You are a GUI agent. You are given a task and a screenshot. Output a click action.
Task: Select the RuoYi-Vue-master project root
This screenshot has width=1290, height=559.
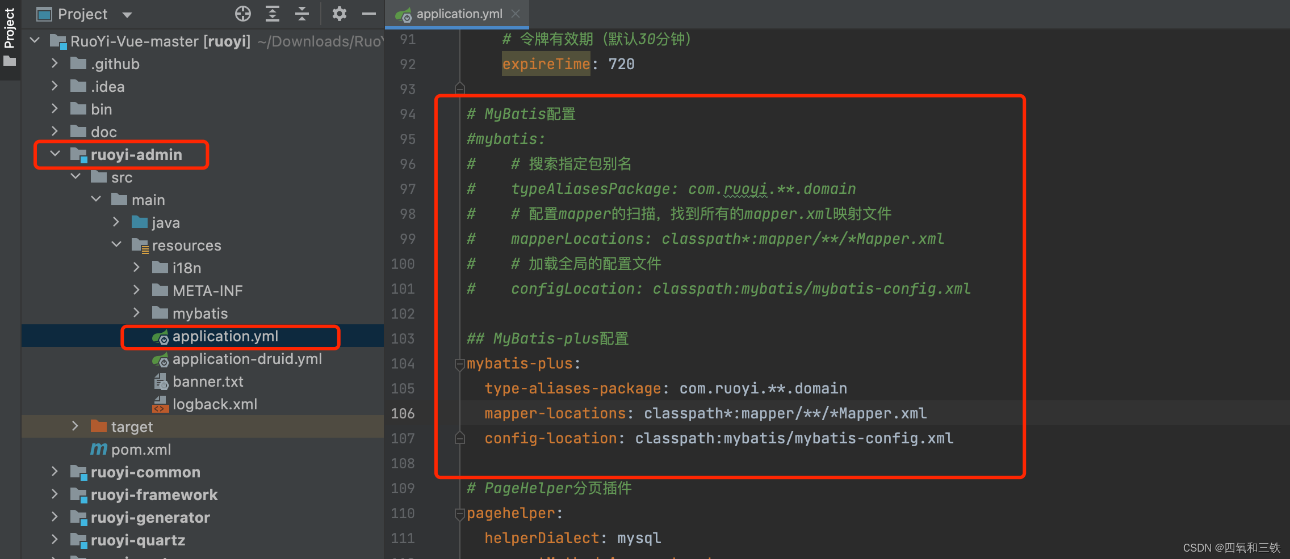click(x=203, y=41)
